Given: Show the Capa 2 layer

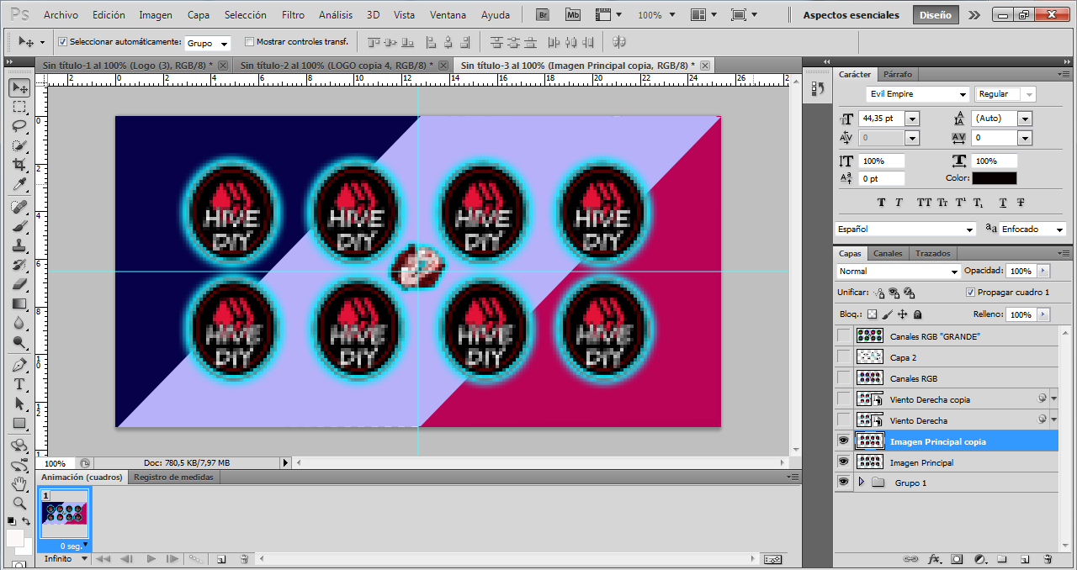Looking at the screenshot, I should click(843, 357).
